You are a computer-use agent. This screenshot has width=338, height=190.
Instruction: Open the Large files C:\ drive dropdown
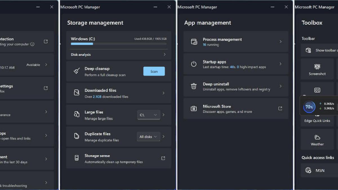coord(149,115)
